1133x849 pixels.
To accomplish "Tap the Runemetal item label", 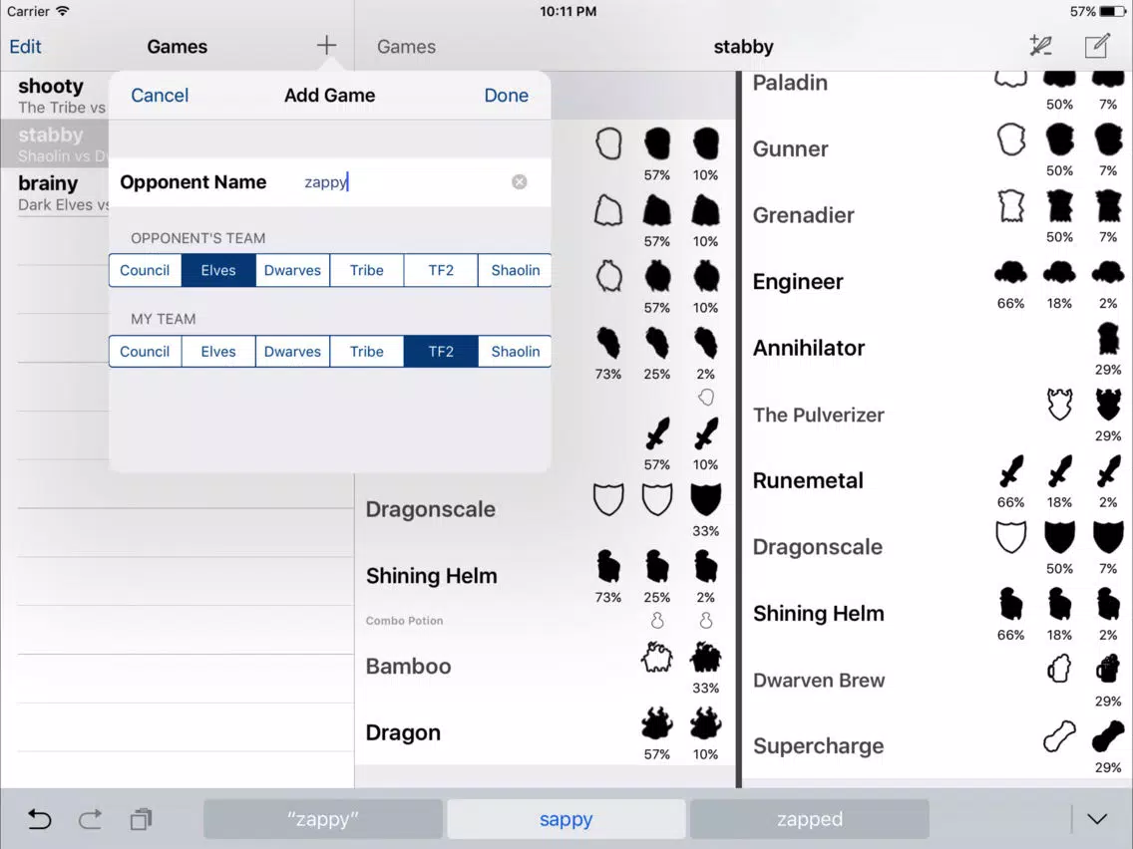I will pos(808,480).
